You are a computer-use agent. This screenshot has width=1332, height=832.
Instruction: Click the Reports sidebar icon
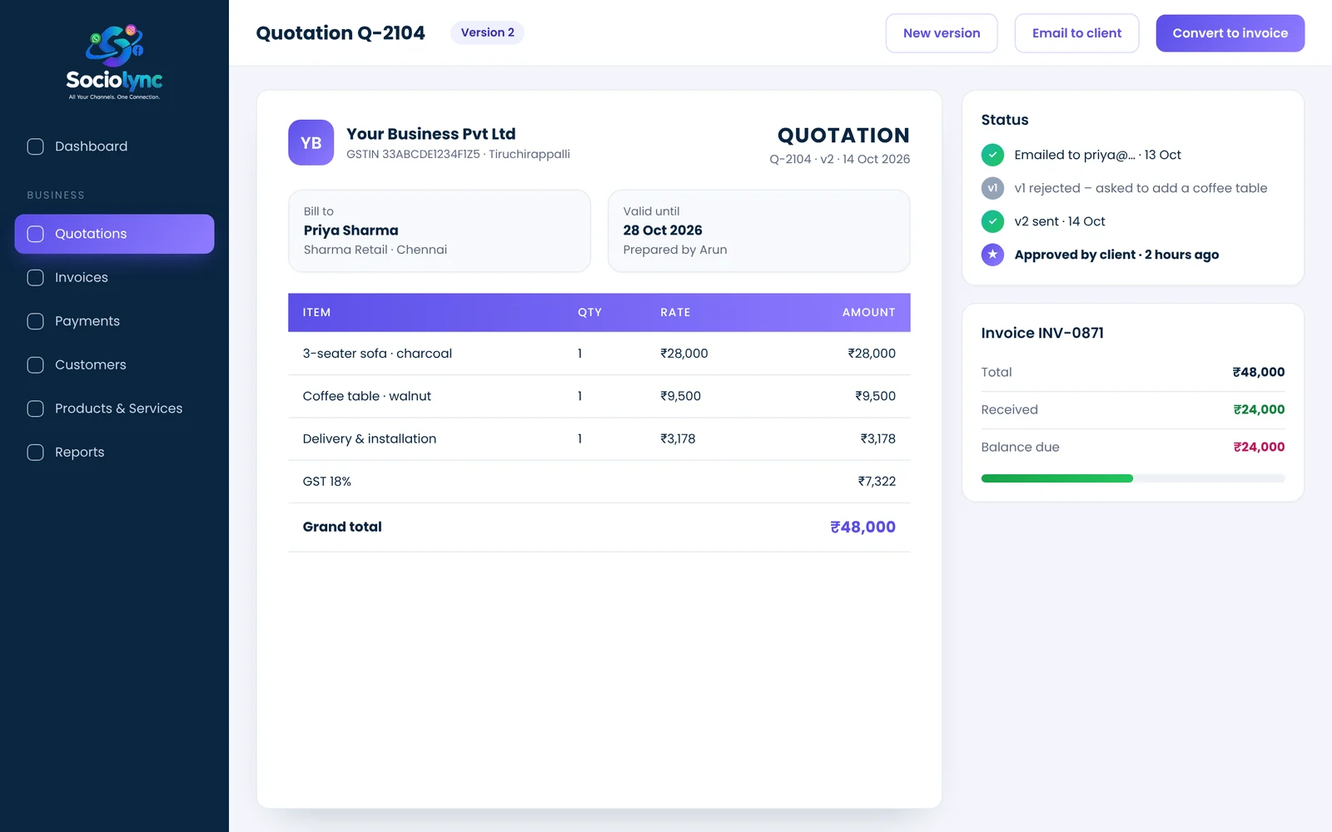click(35, 453)
